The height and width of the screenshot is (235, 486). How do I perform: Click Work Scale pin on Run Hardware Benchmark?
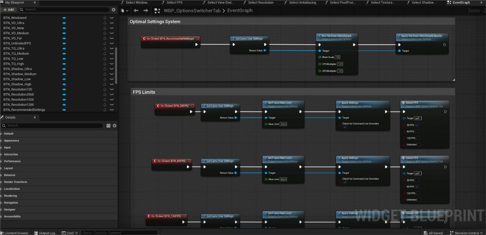coord(320,57)
